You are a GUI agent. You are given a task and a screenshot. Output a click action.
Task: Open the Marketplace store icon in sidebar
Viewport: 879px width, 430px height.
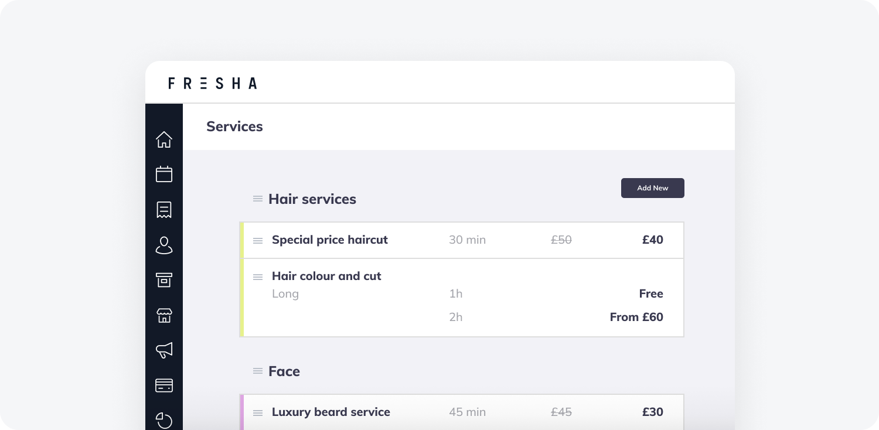click(x=164, y=315)
